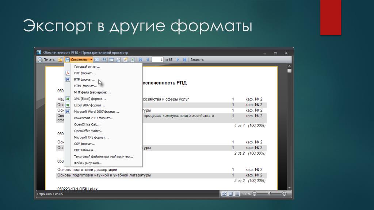Click the Печать printer button

[x=46, y=60]
